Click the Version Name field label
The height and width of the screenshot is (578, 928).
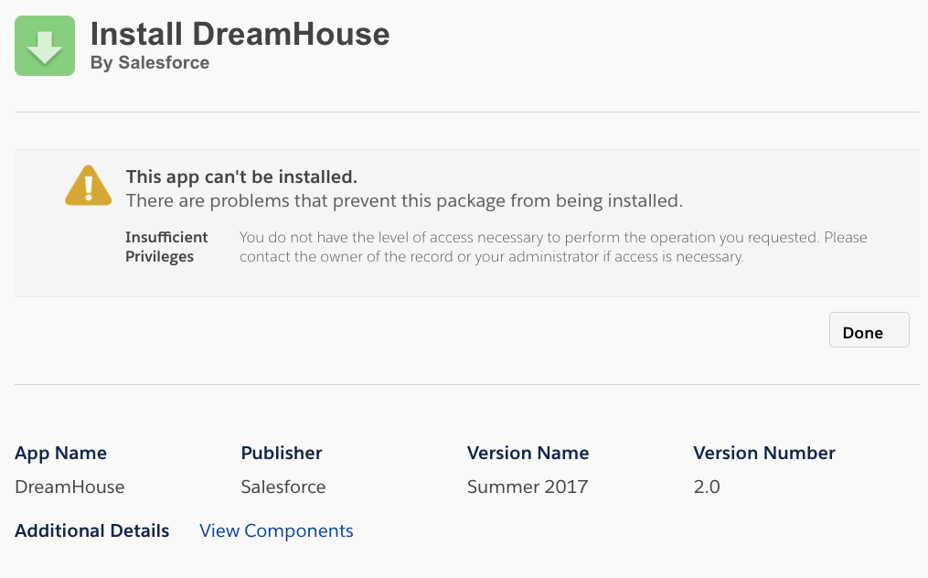[x=528, y=453]
